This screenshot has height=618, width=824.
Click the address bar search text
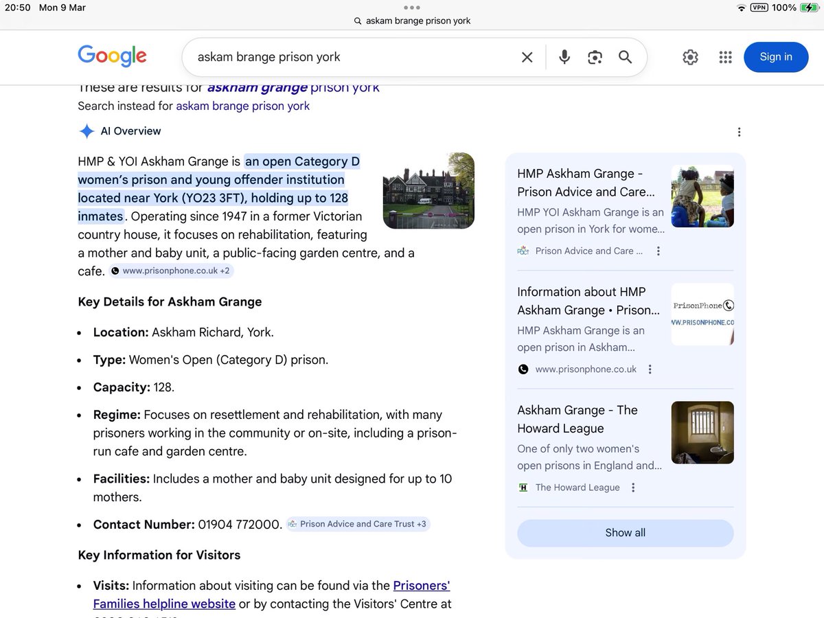click(418, 21)
